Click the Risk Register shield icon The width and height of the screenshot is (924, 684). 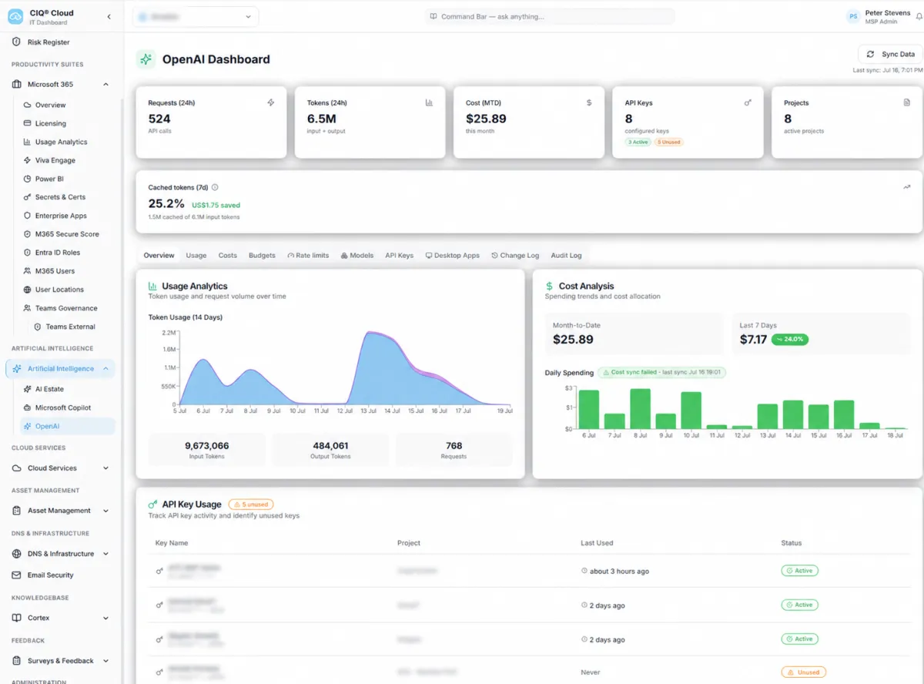16,42
